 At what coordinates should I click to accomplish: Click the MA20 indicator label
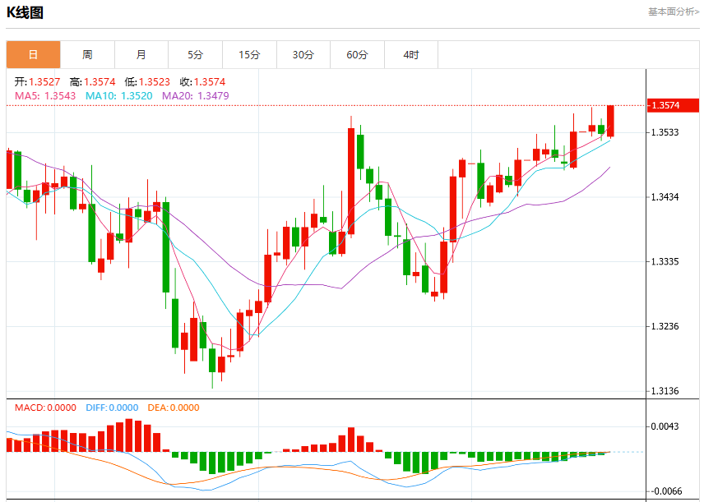[196, 95]
